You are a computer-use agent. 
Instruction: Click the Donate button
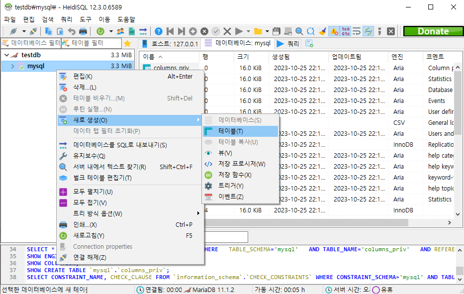tap(433, 31)
